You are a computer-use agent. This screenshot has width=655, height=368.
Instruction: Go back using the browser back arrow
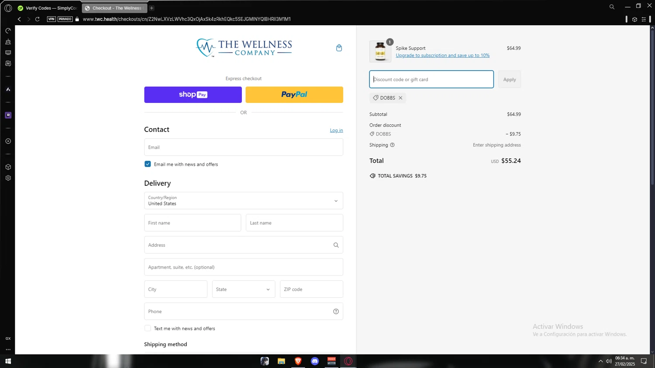[x=19, y=19]
